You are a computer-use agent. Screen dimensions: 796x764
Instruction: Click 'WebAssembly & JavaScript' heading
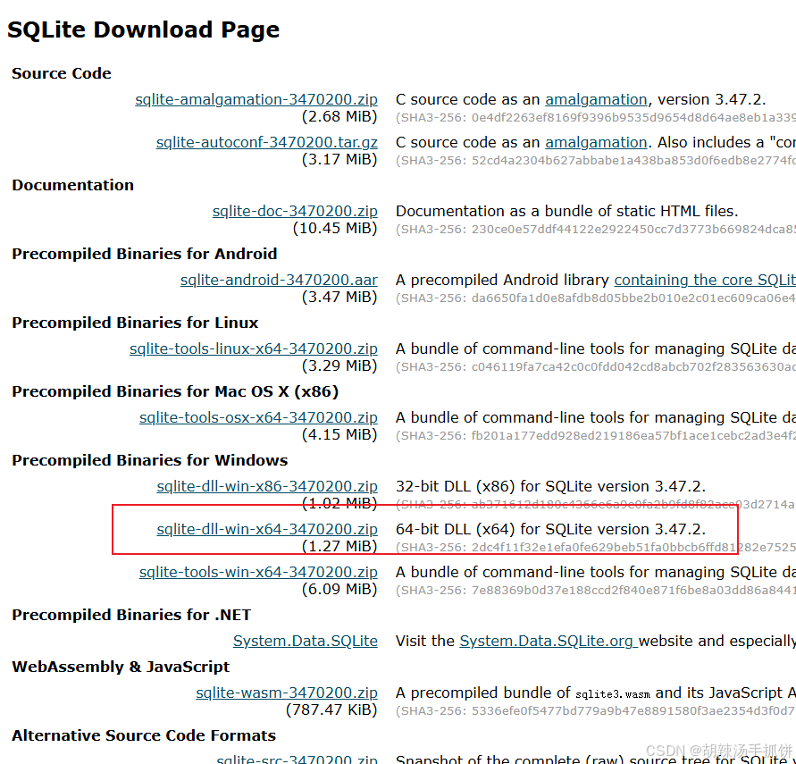(121, 667)
